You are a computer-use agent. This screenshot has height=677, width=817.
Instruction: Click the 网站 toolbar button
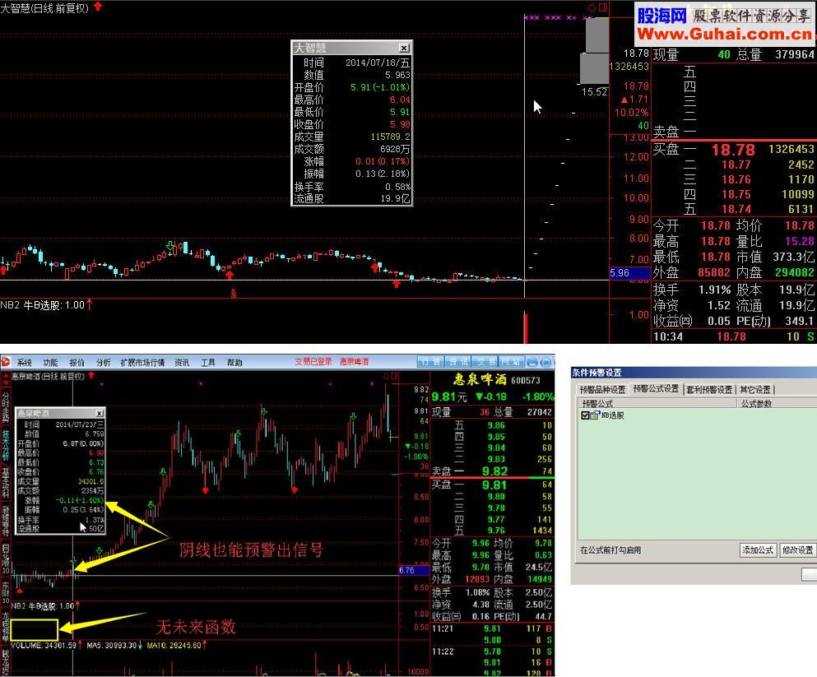511,362
